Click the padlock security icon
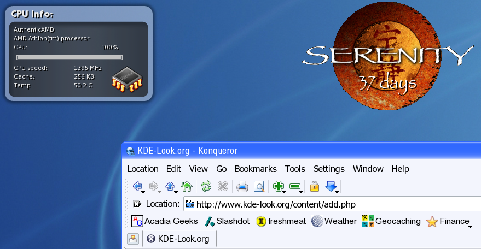 click(315, 186)
